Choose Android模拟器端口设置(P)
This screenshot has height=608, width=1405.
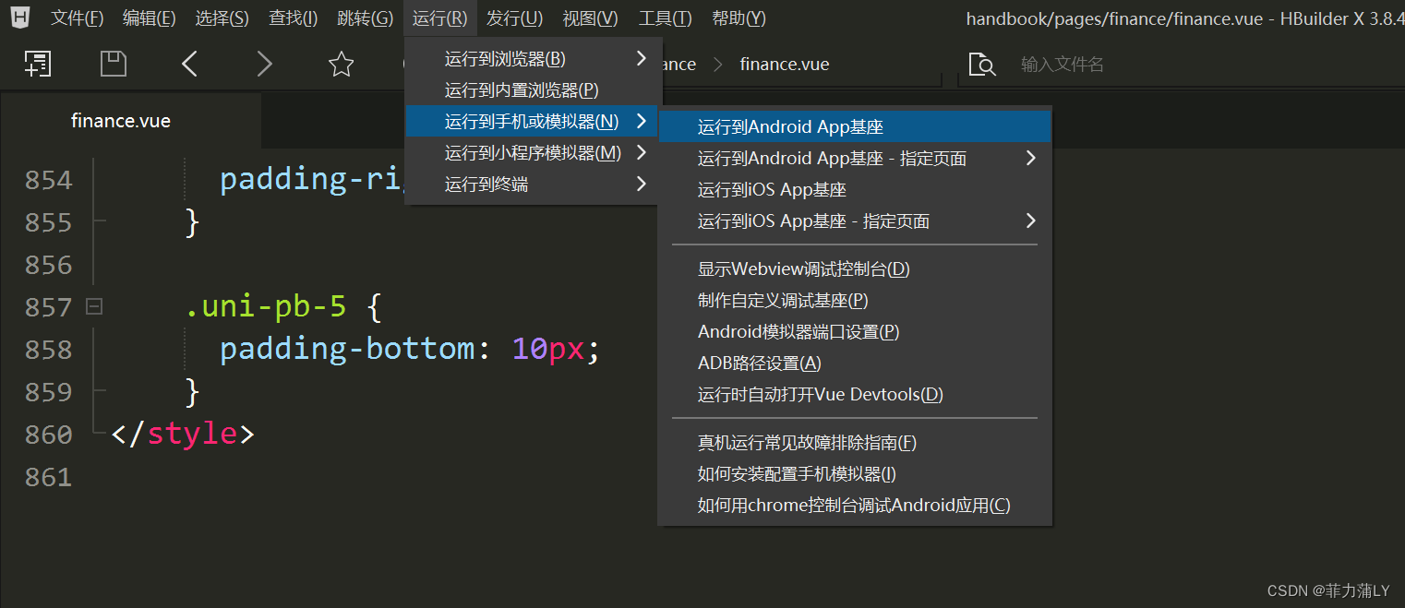tap(855, 332)
